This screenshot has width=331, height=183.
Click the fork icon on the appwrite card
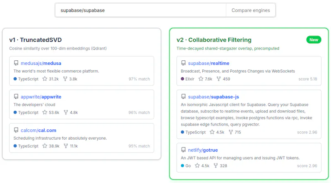tap(66, 112)
